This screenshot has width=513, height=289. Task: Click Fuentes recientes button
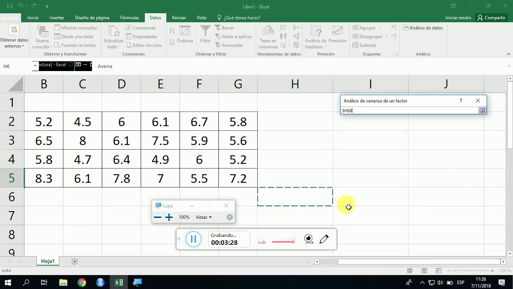[x=75, y=45]
